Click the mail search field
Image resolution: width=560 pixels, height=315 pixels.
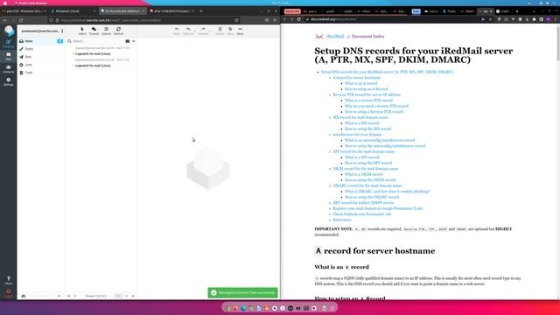[x=97, y=41]
